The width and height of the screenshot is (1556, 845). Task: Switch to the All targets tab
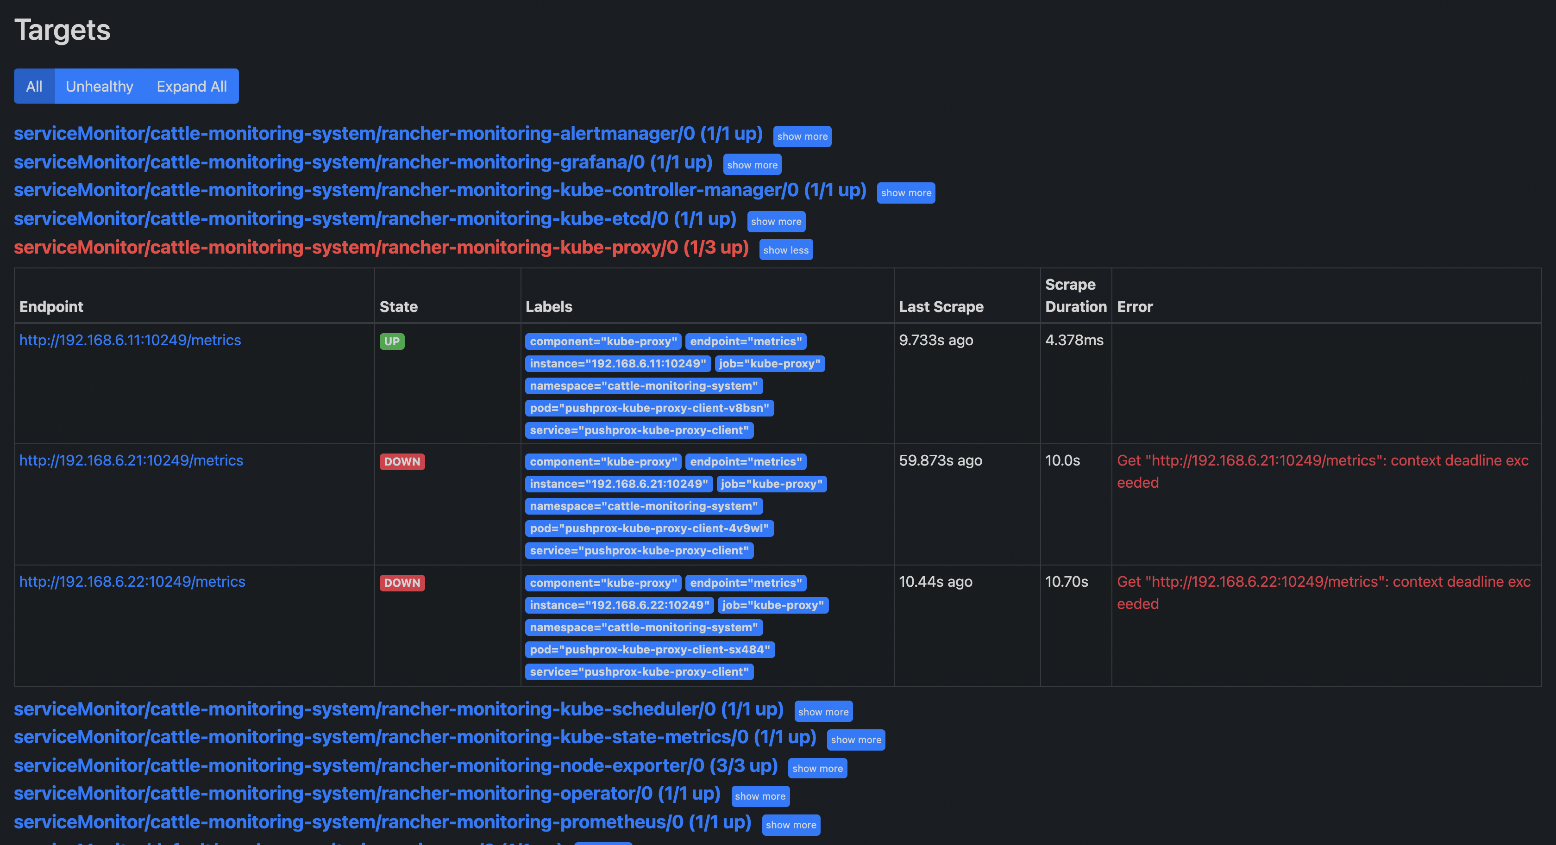tap(34, 86)
